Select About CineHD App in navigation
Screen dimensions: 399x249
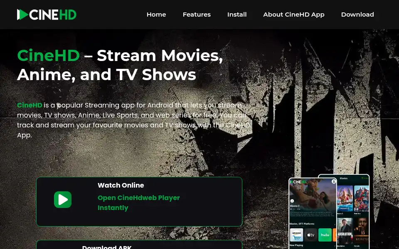294,15
